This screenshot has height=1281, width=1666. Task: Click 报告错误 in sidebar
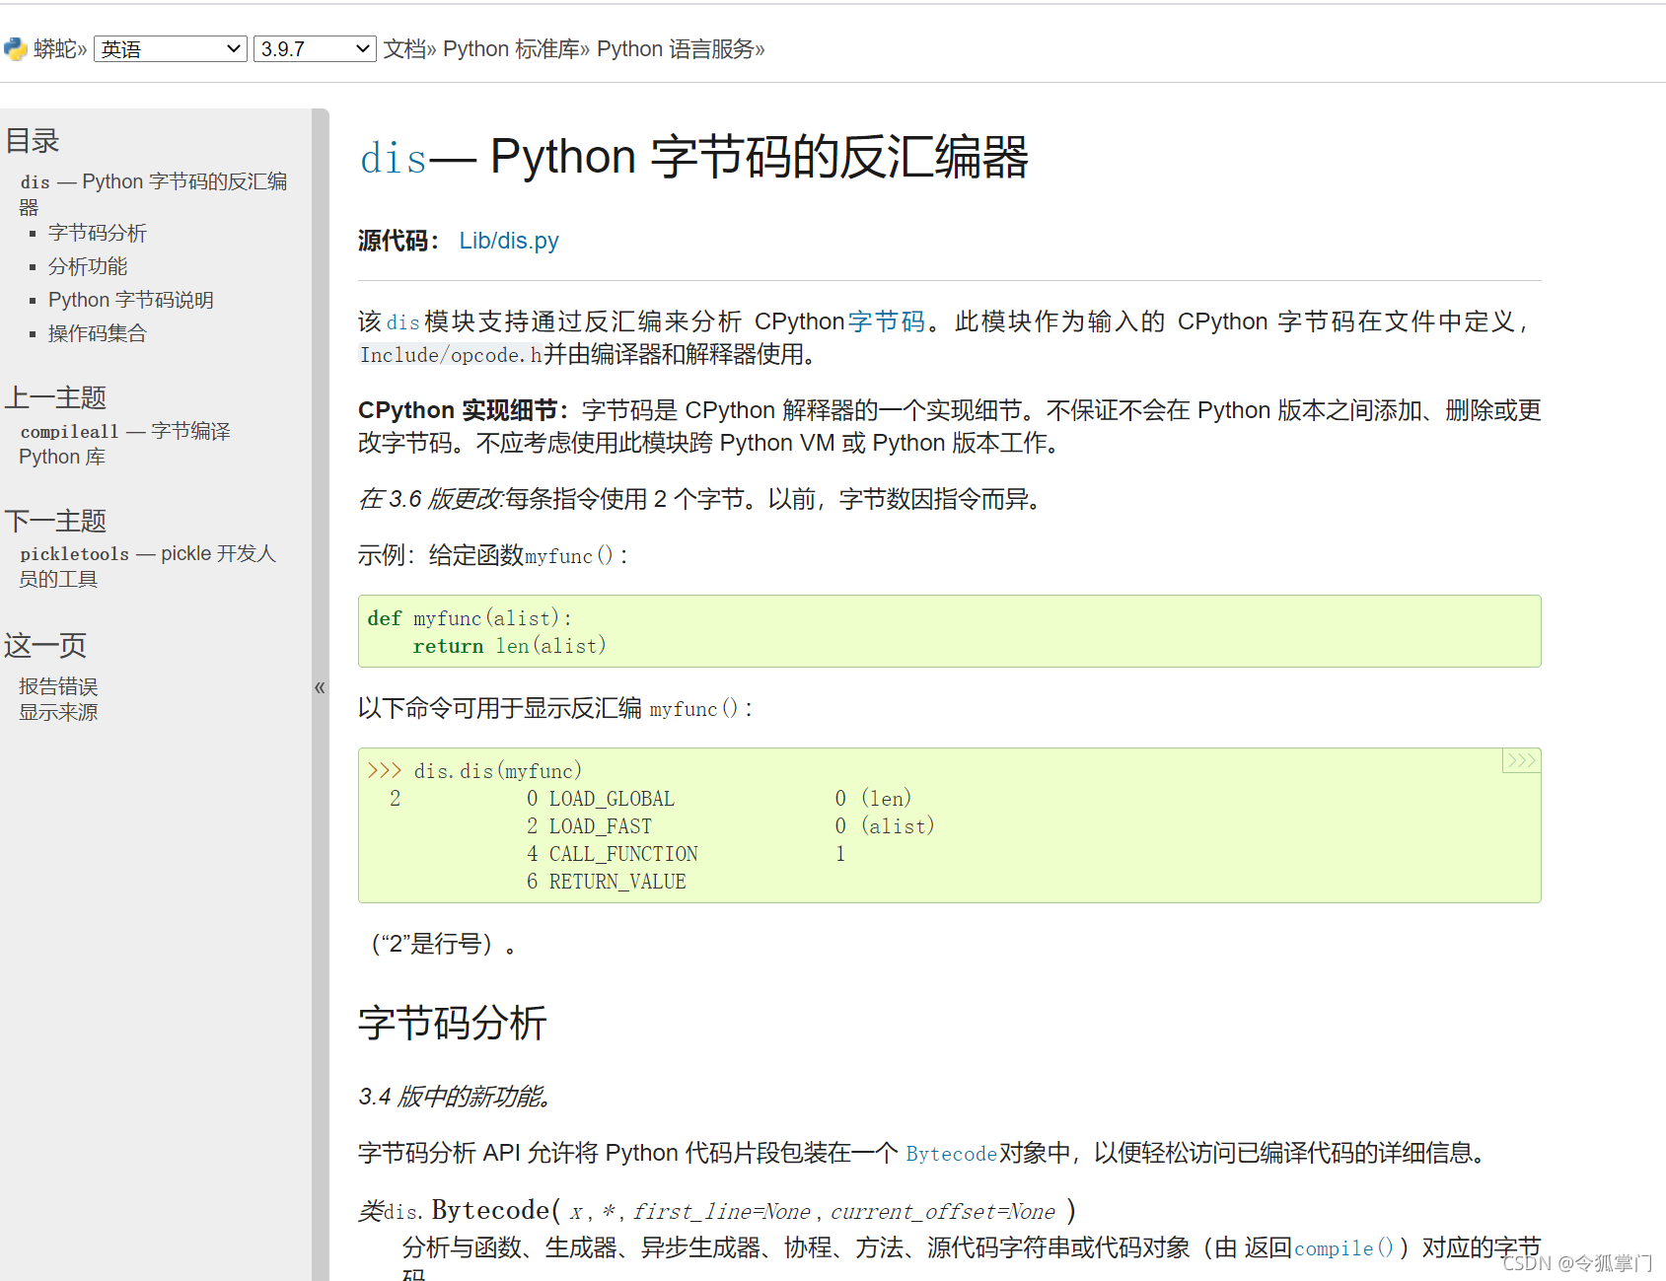point(58,686)
